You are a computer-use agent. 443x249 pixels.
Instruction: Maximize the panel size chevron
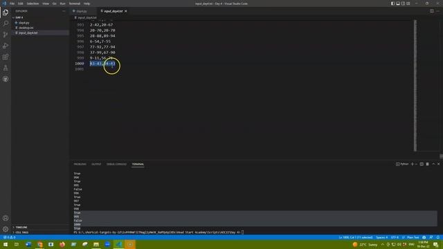[x=433, y=164]
